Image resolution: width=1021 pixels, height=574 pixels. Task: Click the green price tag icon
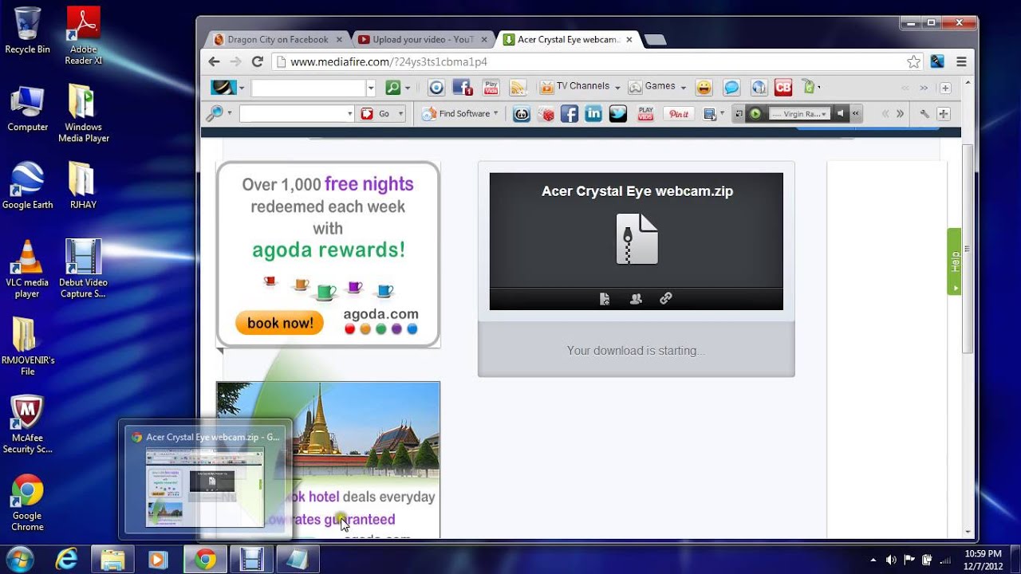(809, 86)
